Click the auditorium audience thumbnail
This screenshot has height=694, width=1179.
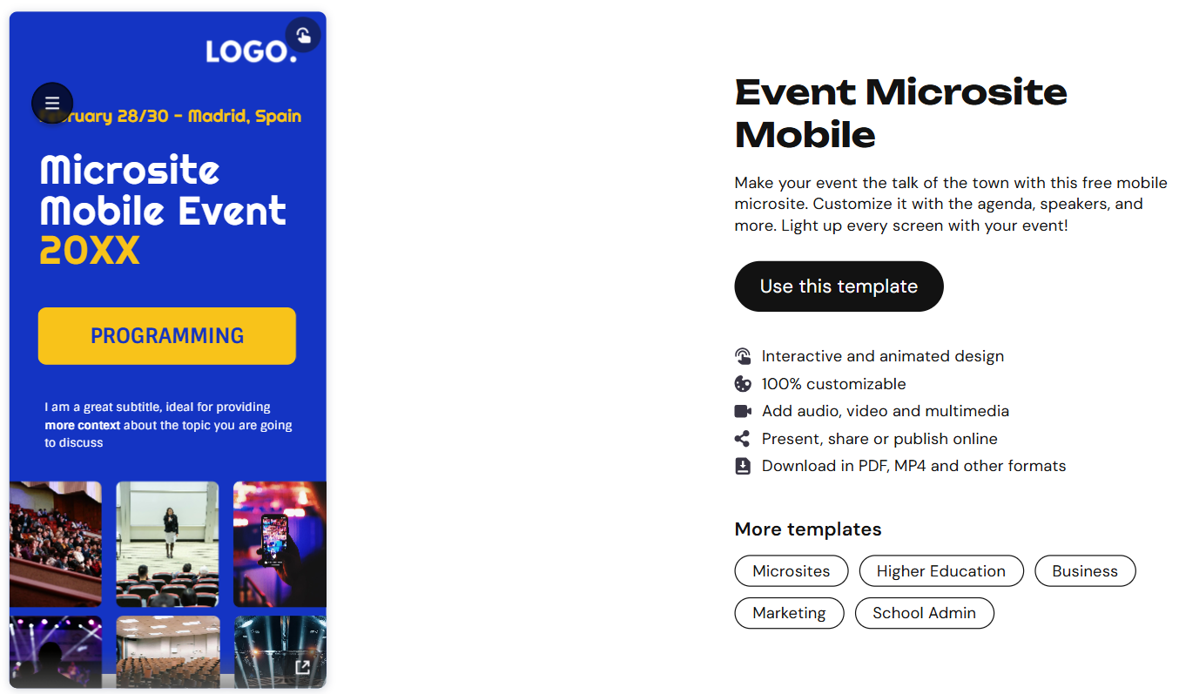click(x=55, y=543)
